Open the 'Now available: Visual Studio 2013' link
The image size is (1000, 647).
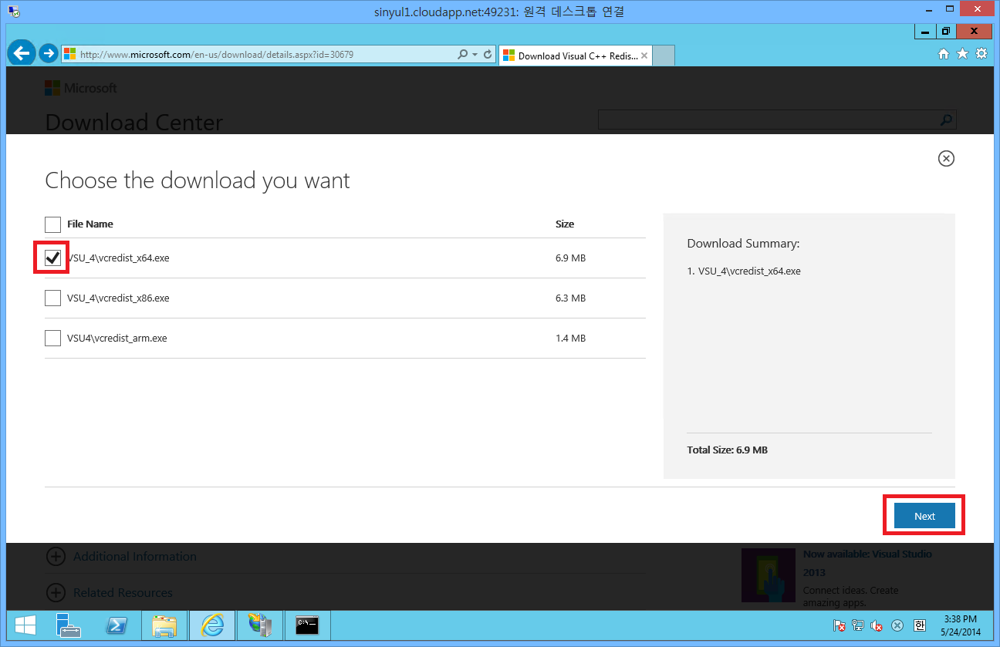(867, 563)
